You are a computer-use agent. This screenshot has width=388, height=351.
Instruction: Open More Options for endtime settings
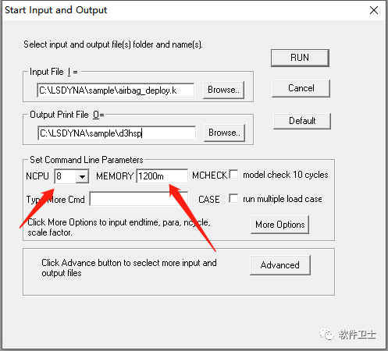point(279,225)
